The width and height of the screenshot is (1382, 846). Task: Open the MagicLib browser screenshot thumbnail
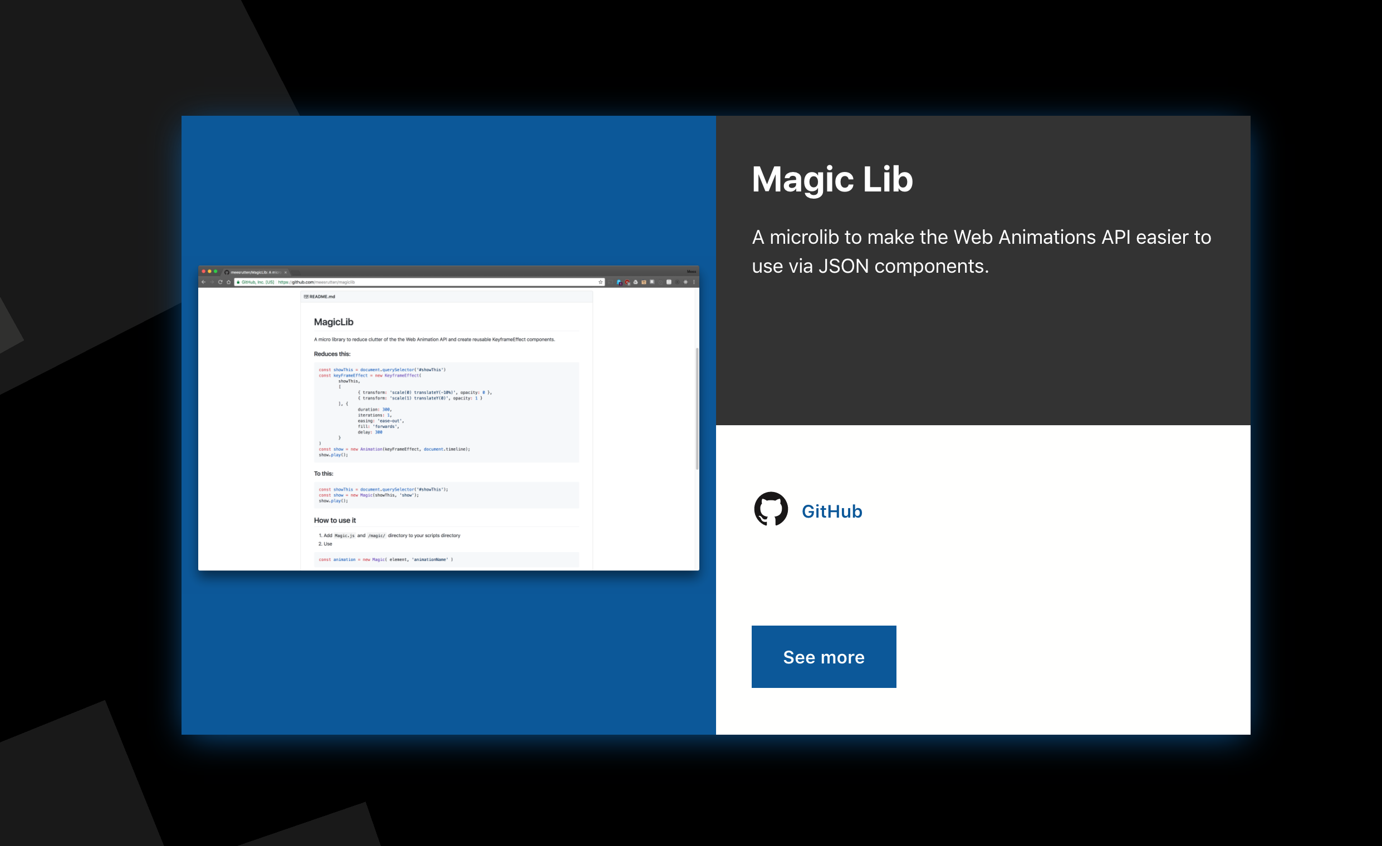click(x=448, y=417)
